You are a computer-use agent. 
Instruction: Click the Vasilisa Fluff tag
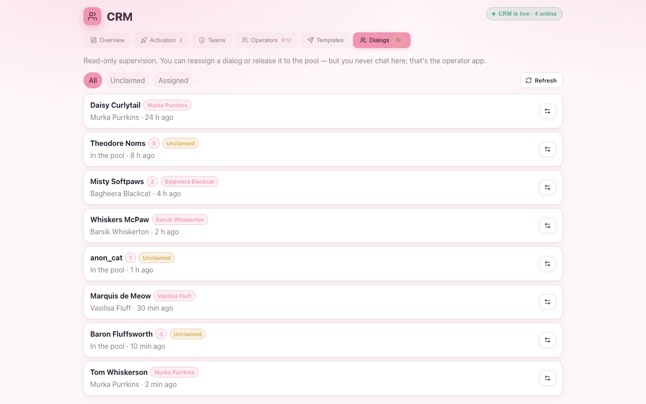click(x=175, y=296)
